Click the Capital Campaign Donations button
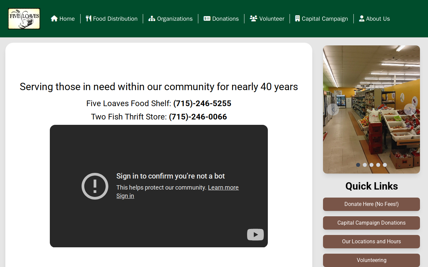This screenshot has width=428, height=267. 371,223
